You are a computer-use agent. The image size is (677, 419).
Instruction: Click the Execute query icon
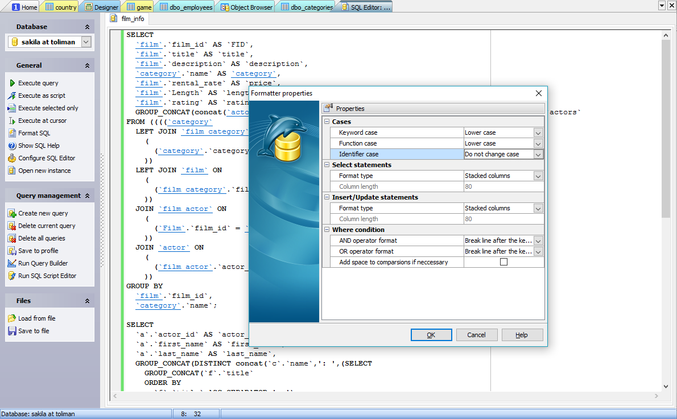point(12,83)
